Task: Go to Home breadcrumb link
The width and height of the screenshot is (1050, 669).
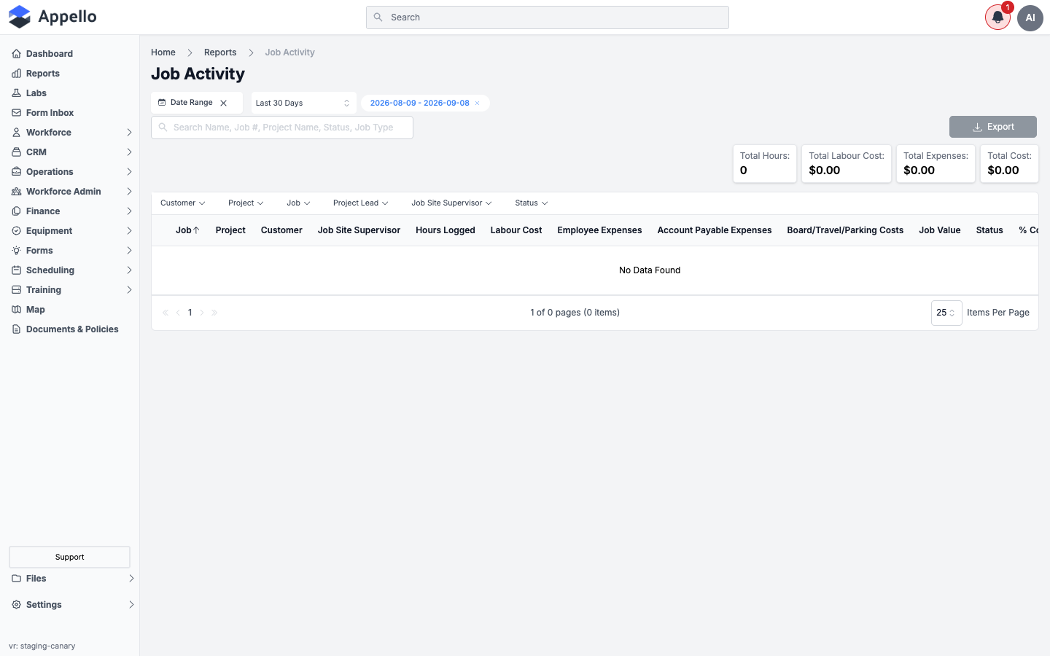Action: [163, 52]
